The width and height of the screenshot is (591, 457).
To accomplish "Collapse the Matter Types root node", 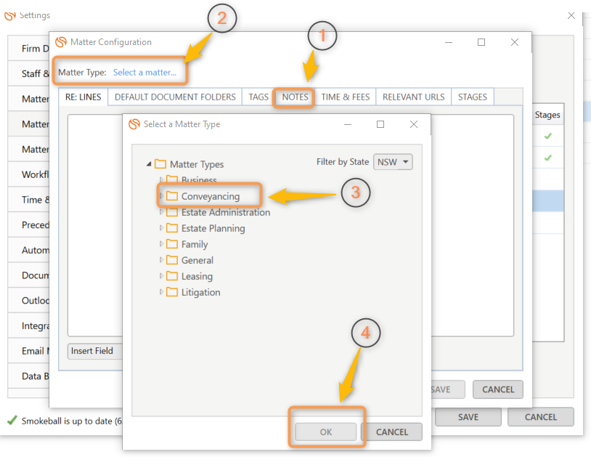I will pyautogui.click(x=149, y=164).
